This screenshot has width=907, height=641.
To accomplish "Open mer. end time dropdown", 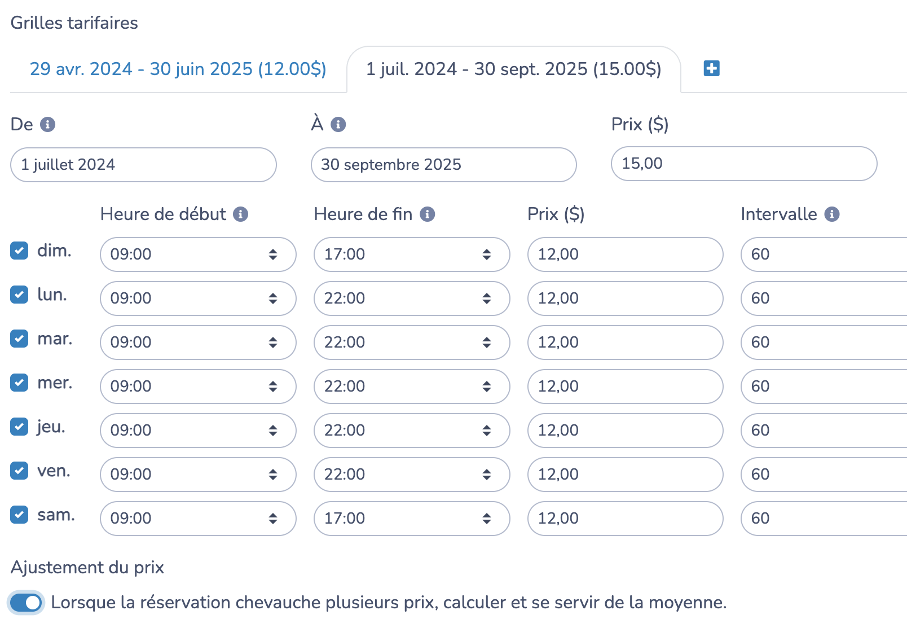I will pyautogui.click(x=412, y=387).
